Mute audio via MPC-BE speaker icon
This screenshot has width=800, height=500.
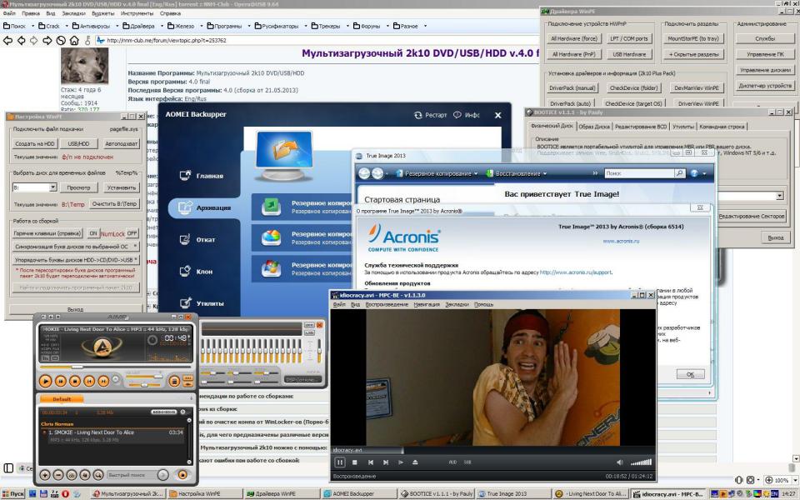tap(619, 462)
